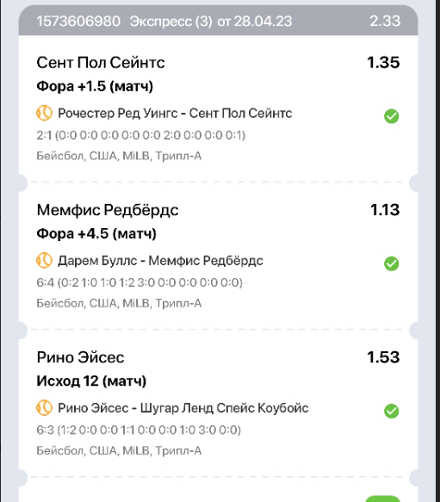Click the baseball icon beside Рино Эйсес match

[x=44, y=408]
